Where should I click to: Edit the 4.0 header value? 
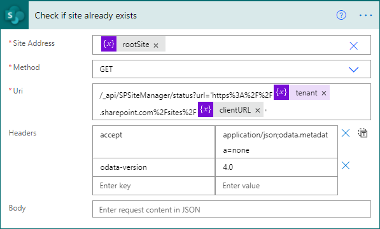point(276,167)
